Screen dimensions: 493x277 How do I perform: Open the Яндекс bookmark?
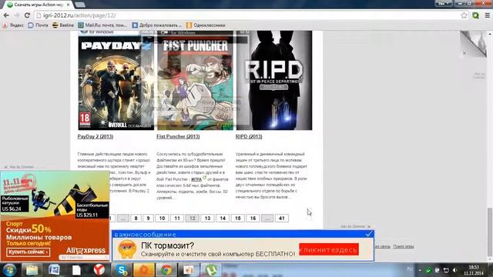13,25
